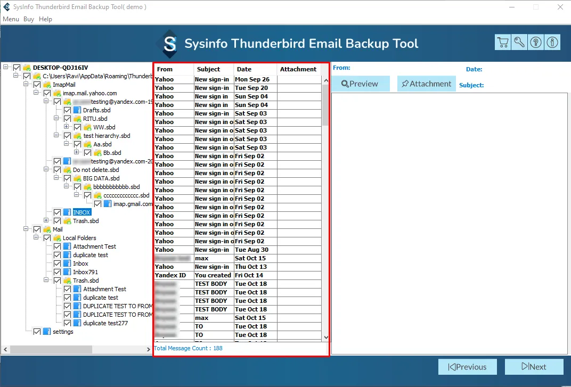Click the Sysinfo S logo in header

click(170, 44)
